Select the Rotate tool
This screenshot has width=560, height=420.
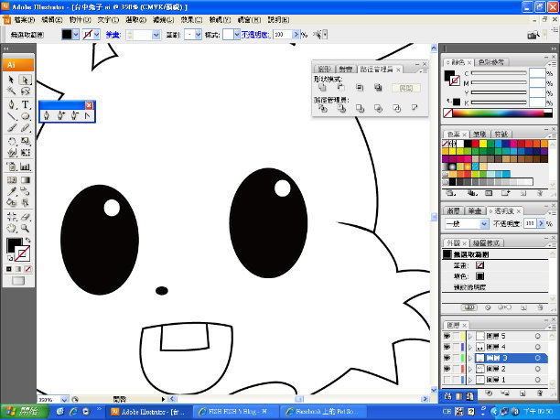[x=11, y=142]
